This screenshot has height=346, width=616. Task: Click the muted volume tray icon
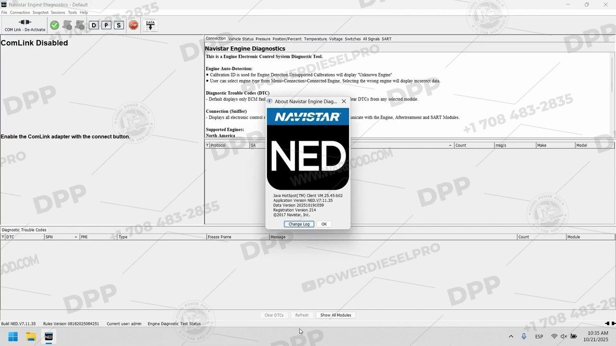(564, 336)
